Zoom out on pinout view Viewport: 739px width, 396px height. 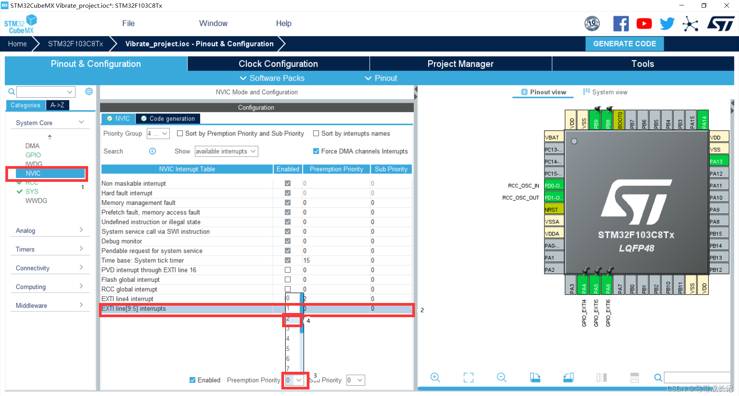click(x=502, y=377)
